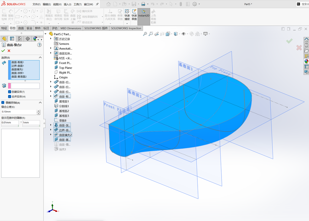The height and width of the screenshot is (221, 309).
Task: Open the DimXpertManager crosshair tab icon
Action: point(27,39)
